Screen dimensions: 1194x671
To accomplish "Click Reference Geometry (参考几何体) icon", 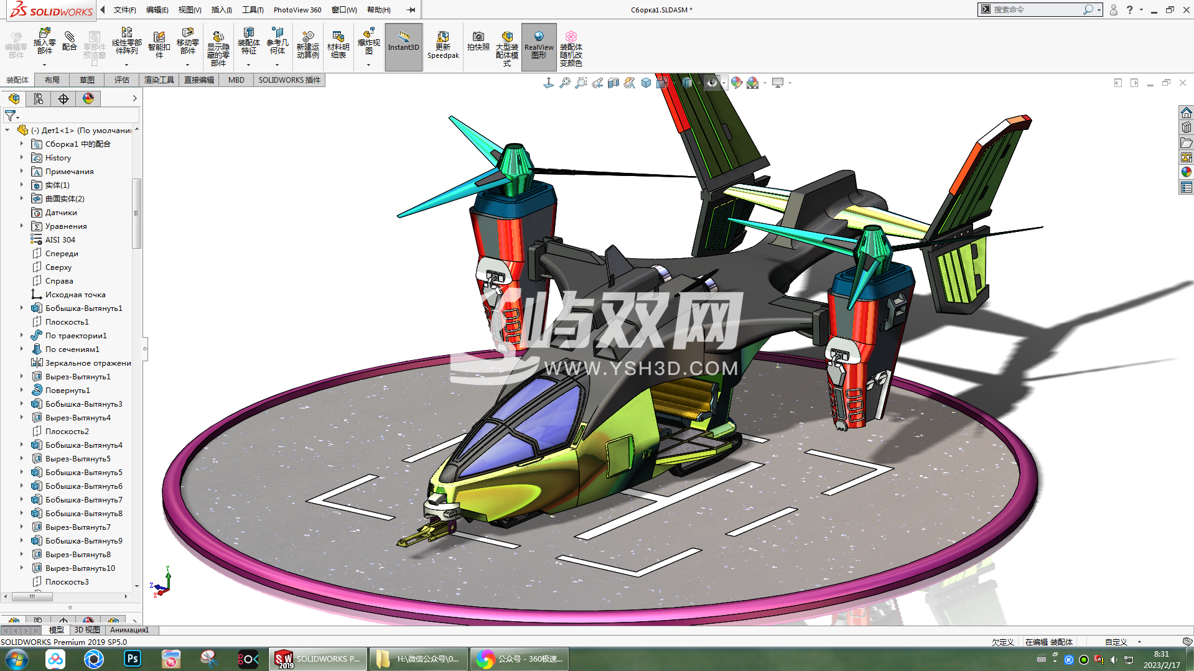I will point(278,41).
